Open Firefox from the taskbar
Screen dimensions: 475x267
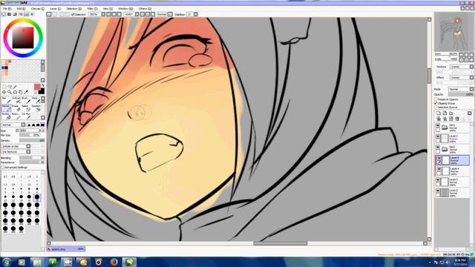[x=114, y=262]
